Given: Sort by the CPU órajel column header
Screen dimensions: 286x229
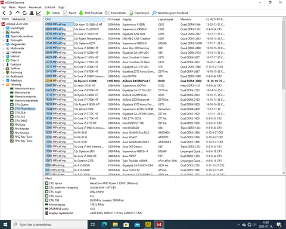Looking at the screenshot, I should pyautogui.click(x=113, y=20).
